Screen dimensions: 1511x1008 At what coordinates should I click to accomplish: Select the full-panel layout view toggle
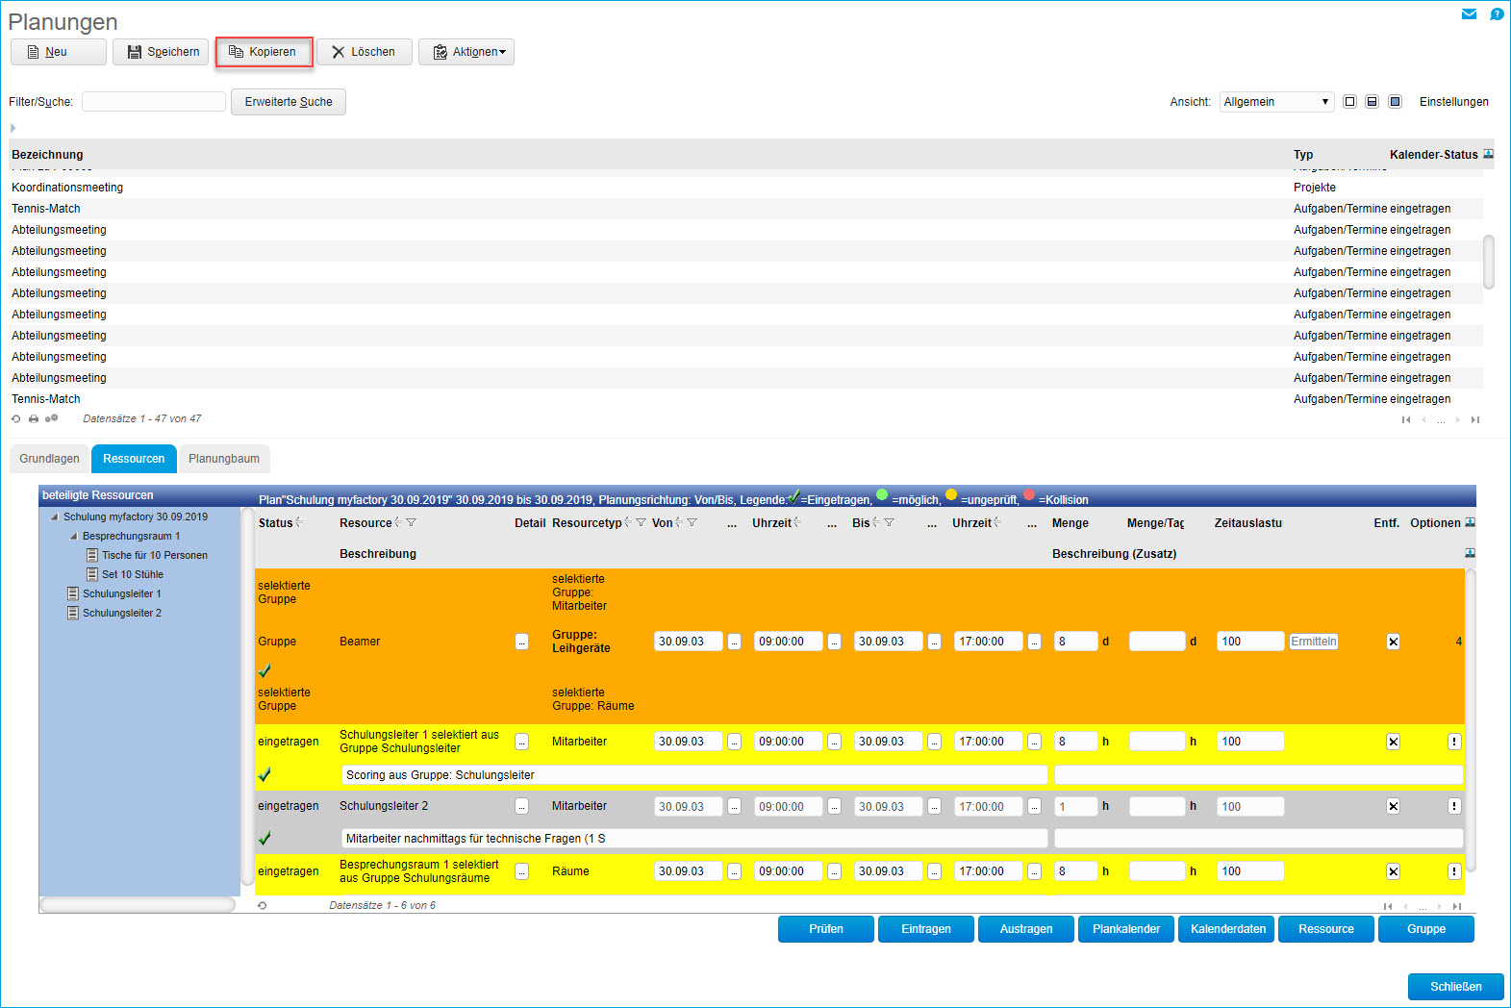point(1395,102)
